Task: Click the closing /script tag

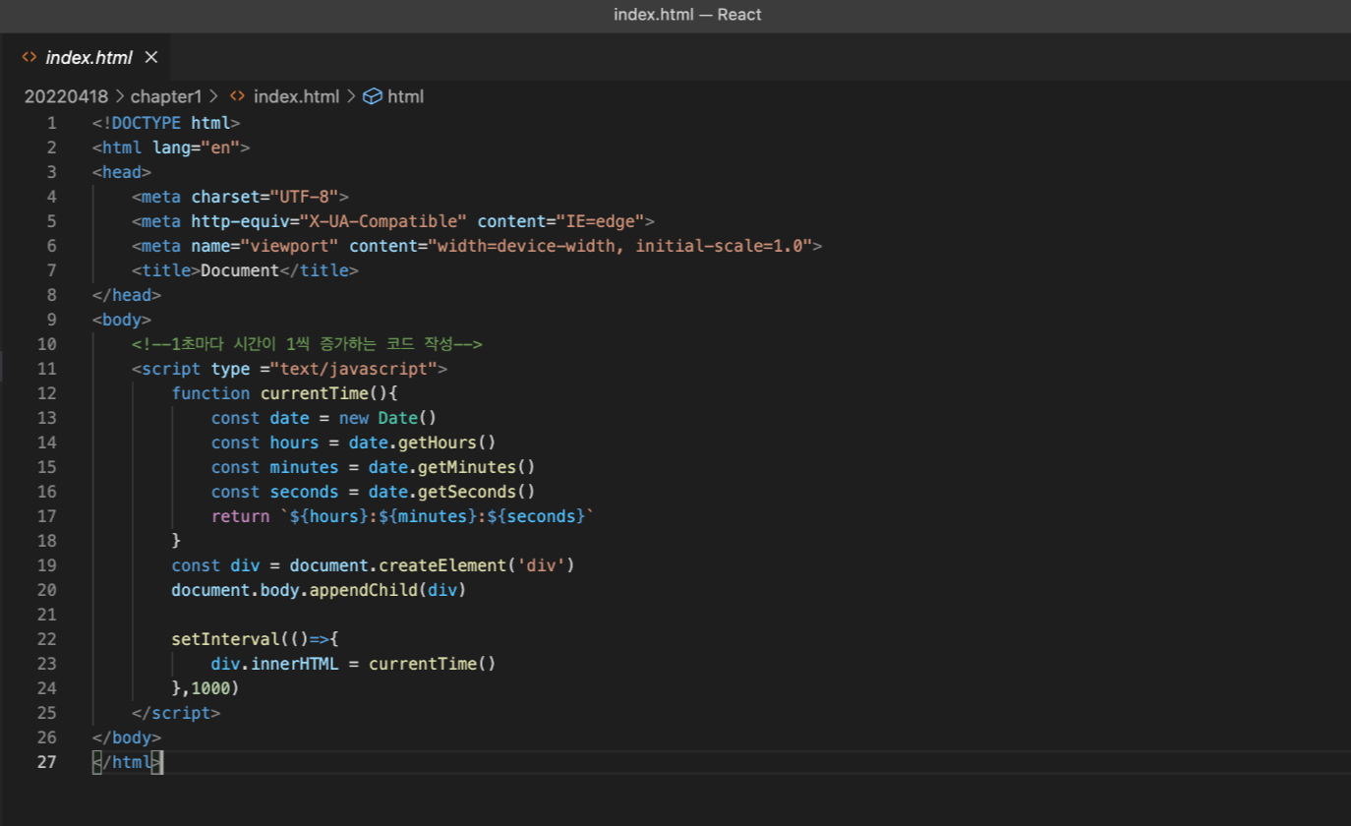Action: [176, 713]
